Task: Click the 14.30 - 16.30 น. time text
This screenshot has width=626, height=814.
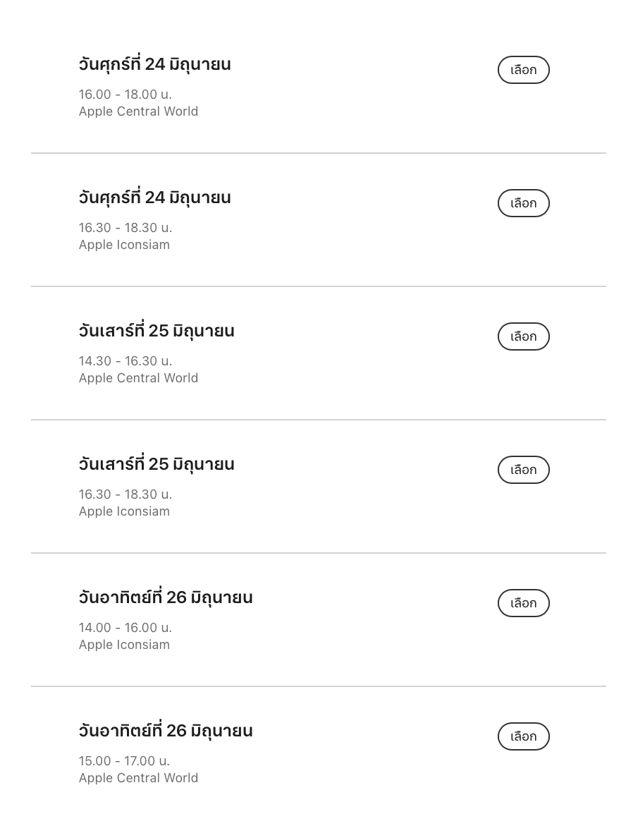Action: pyautogui.click(x=125, y=361)
